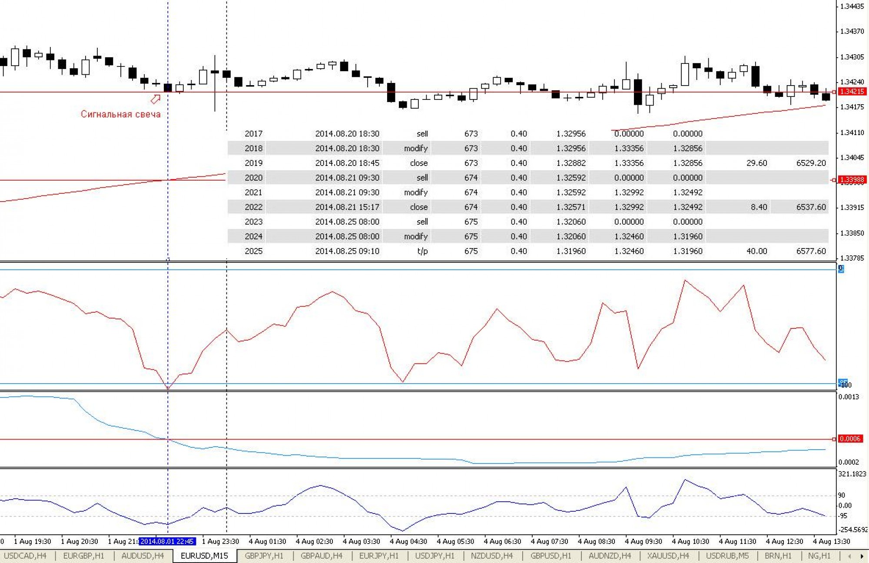Click the red 1.34215 price level tag
869x563 pixels.
[x=852, y=92]
